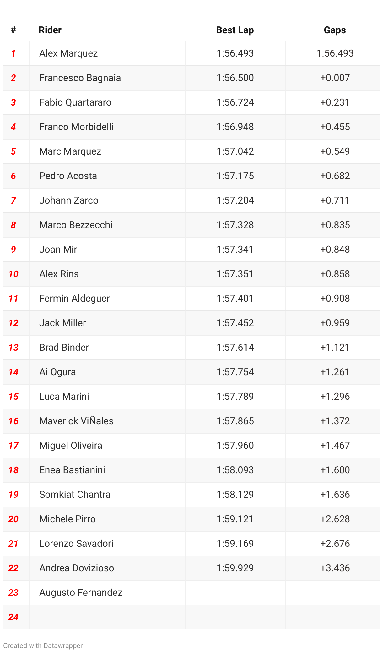This screenshot has width=383, height=653.
Task: Open the Created with Datawrapper link
Action: pyautogui.click(x=43, y=645)
